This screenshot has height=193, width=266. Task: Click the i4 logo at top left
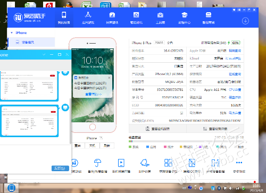pyautogui.click(x=18, y=18)
